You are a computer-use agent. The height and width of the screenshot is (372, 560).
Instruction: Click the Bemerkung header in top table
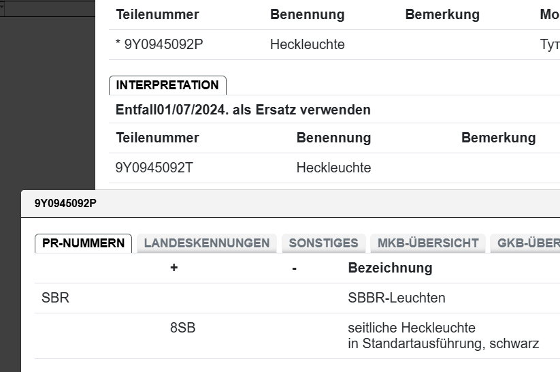tap(442, 14)
